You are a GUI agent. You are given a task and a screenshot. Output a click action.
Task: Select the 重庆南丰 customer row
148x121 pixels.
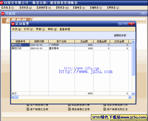pos(71,49)
